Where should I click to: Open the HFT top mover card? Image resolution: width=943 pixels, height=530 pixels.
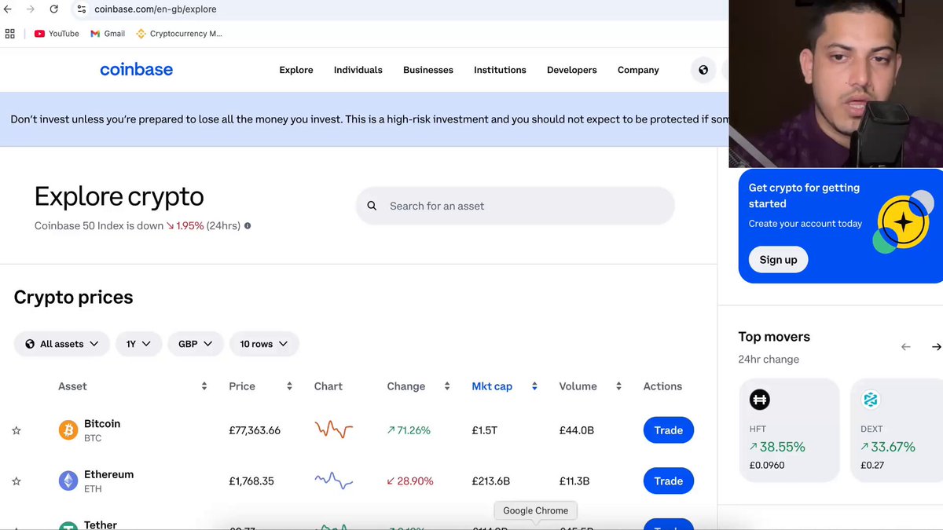[x=789, y=430]
